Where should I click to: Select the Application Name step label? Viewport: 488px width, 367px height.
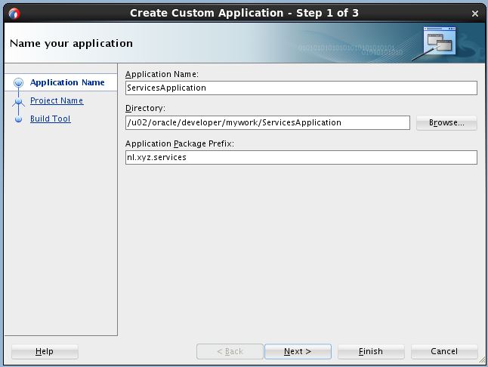click(x=67, y=82)
